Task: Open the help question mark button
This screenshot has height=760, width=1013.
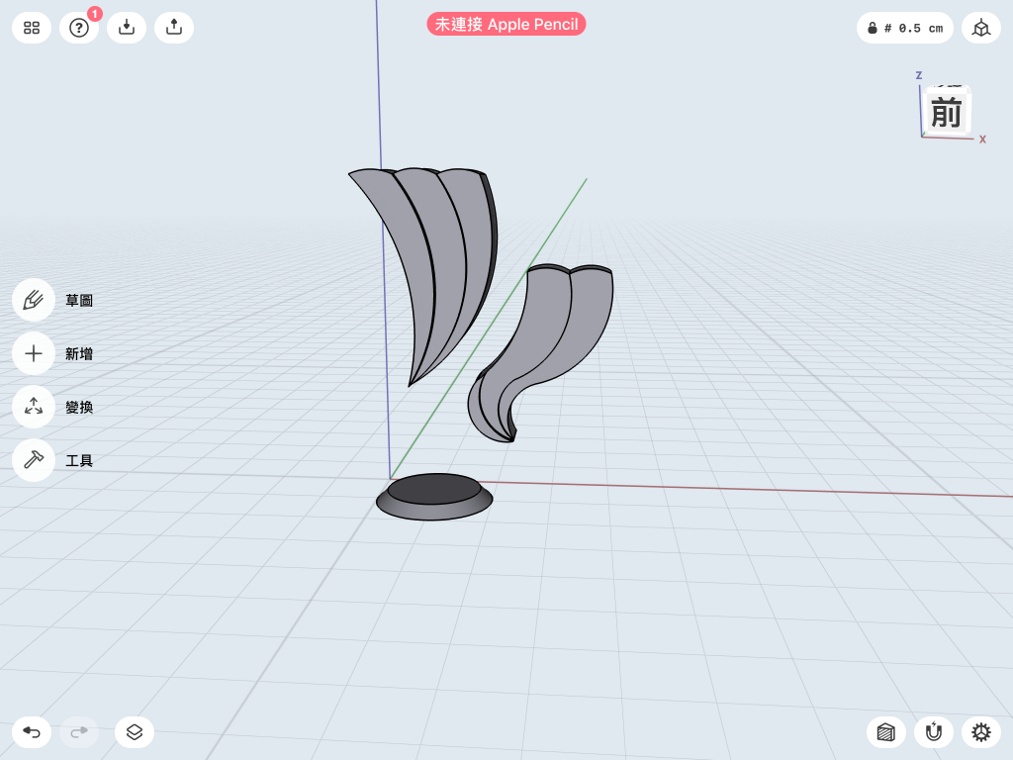Action: [79, 28]
